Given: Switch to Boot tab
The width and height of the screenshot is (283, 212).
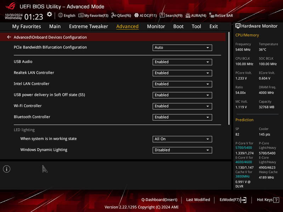Looking at the screenshot, I should (178, 27).
